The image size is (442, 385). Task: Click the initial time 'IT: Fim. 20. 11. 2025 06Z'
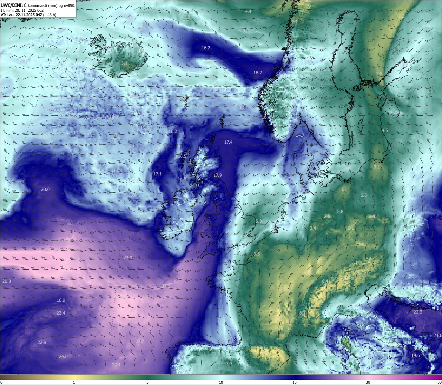click(x=22, y=10)
